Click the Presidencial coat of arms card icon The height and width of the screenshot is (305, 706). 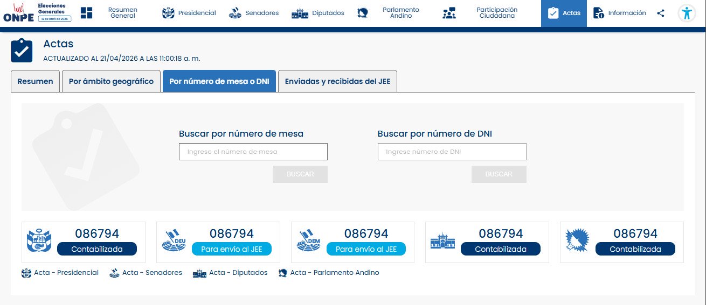[39, 240]
